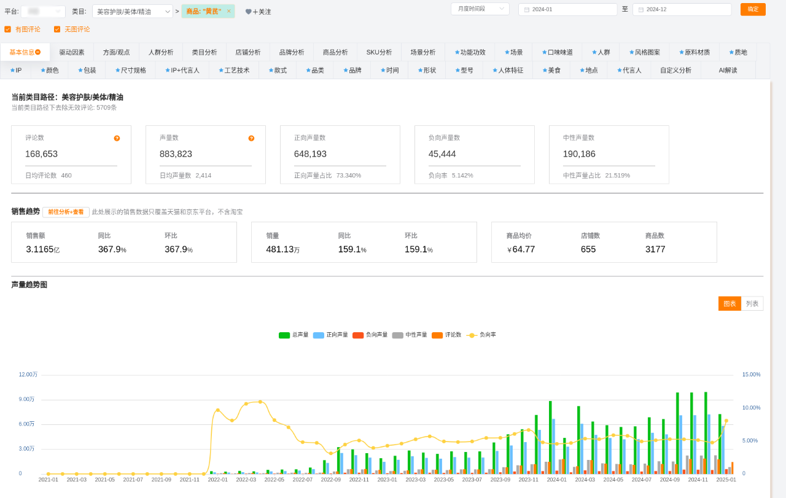786x498 pixels.
Task: Toggle 评论数 orange legend item
Action: pyautogui.click(x=446, y=335)
